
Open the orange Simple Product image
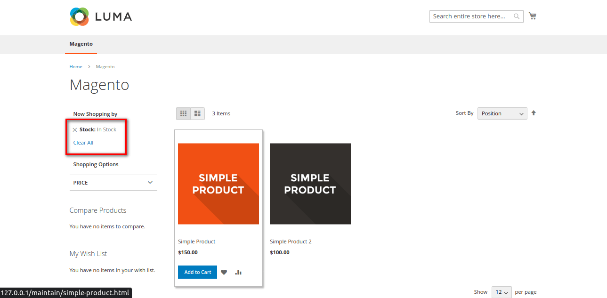(x=219, y=184)
